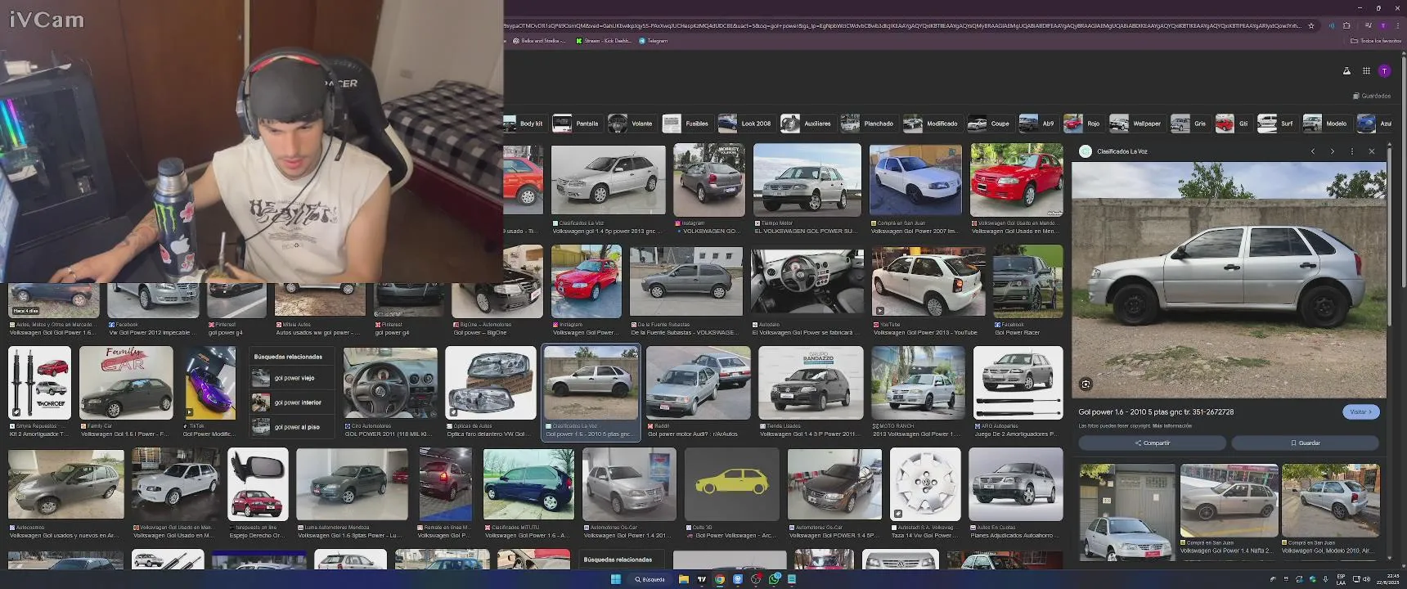This screenshot has height=589, width=1407.
Task: Open Monroe amortiguadores kit thumbnail
Action: coord(39,383)
